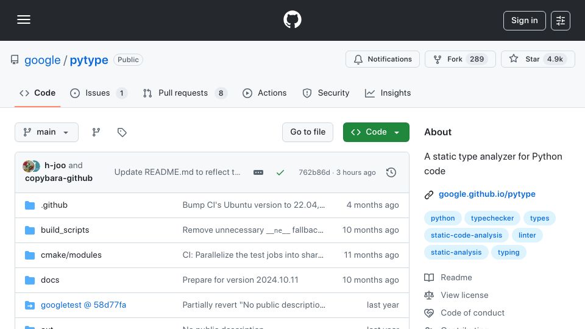585x329 pixels.
Task: View tags via the tag icon
Action: (x=122, y=132)
